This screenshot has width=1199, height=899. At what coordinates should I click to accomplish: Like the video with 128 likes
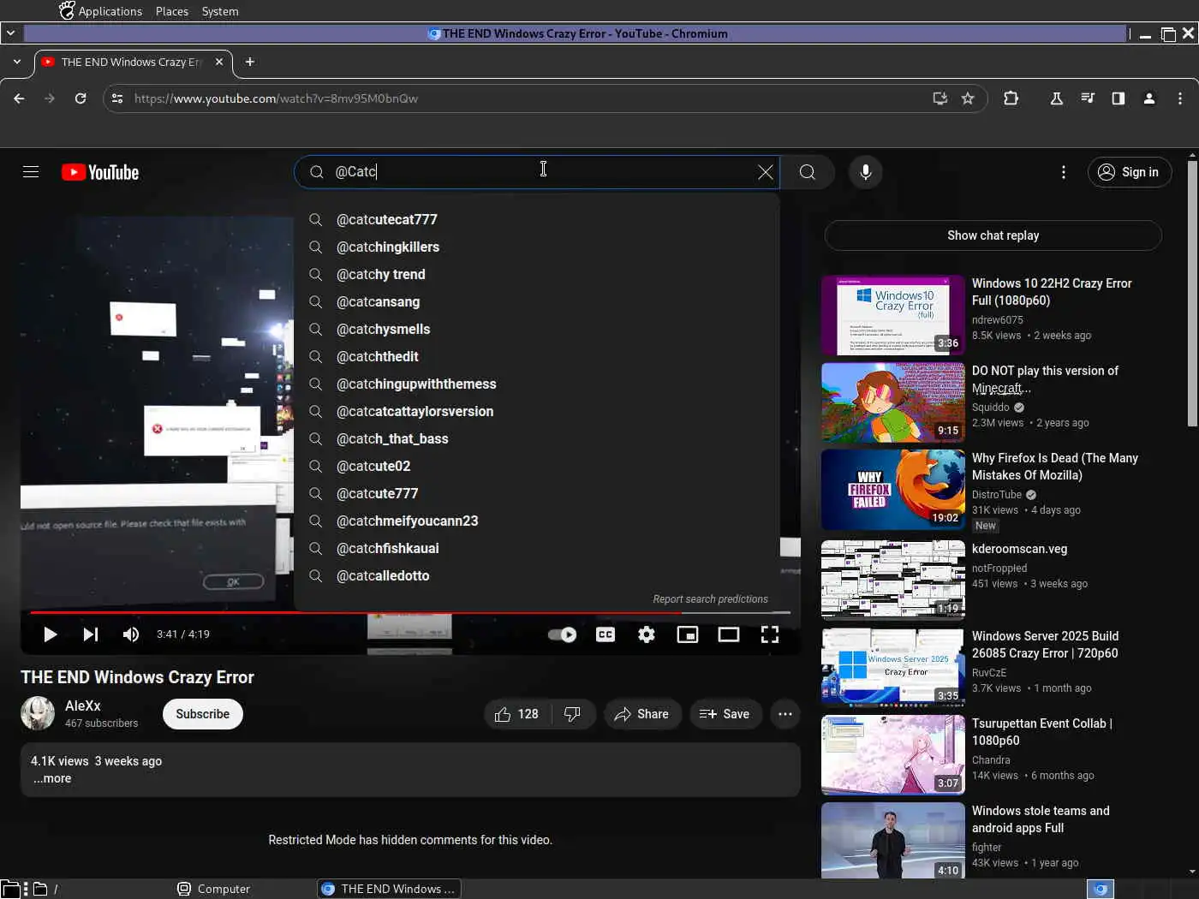(x=517, y=714)
